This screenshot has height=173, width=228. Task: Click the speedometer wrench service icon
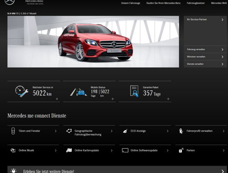click(21, 91)
